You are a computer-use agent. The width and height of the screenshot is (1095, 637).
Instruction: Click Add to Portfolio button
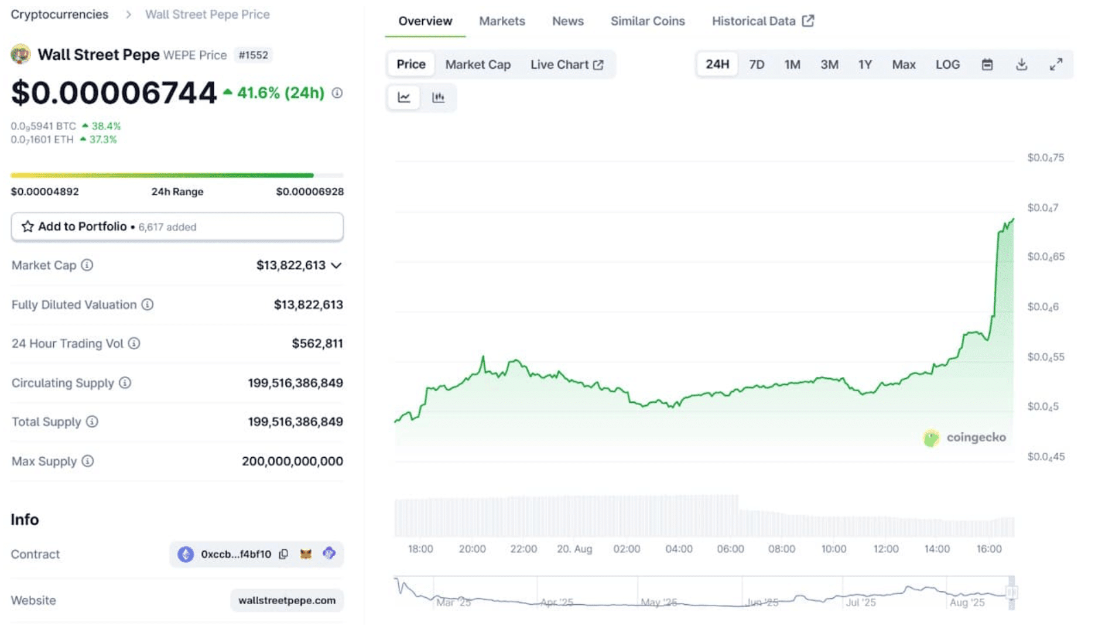click(177, 227)
